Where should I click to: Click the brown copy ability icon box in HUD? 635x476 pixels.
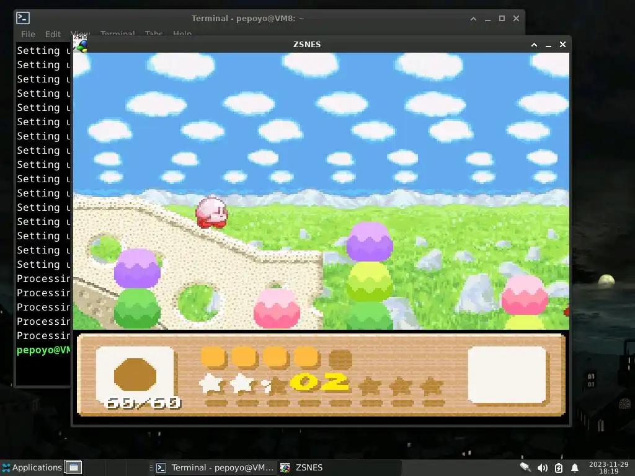tap(135, 374)
